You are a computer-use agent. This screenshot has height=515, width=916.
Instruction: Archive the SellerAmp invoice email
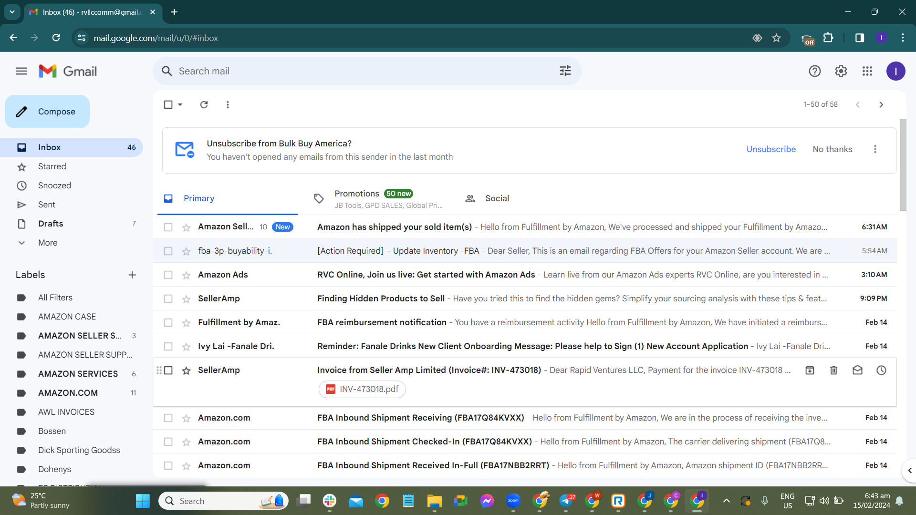810,370
